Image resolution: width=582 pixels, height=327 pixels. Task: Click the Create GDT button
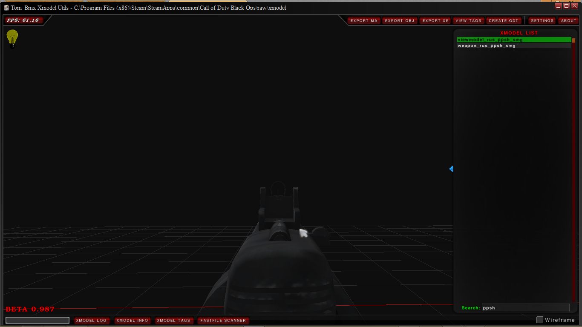coord(504,20)
